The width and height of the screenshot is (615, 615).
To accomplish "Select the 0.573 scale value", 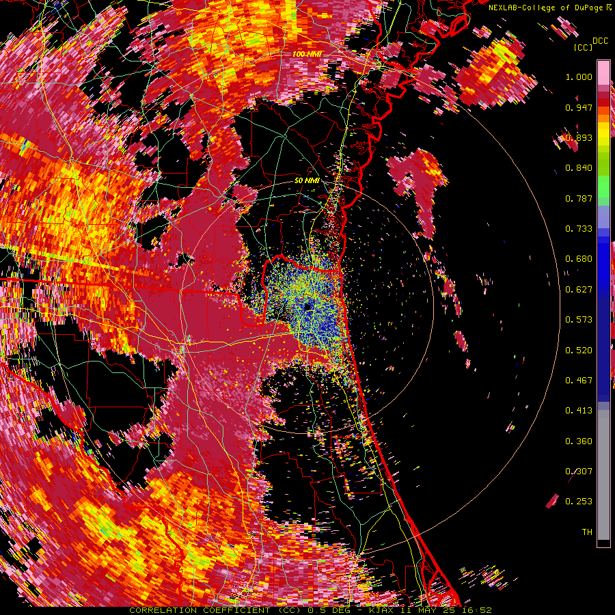I will (x=579, y=320).
